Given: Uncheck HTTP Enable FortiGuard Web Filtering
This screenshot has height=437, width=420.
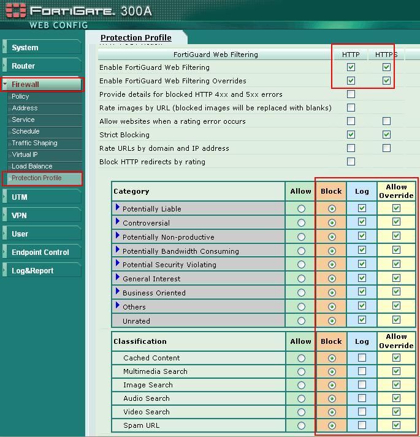Looking at the screenshot, I should (351, 67).
